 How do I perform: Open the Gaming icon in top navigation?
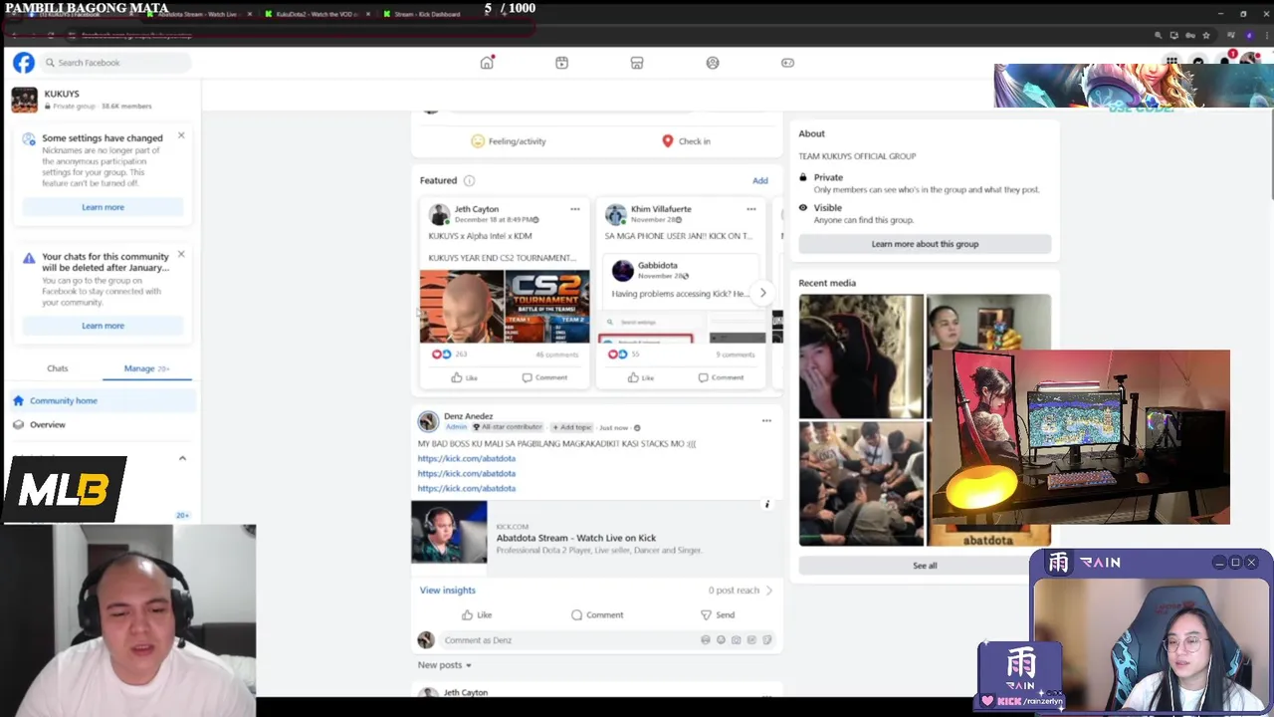(787, 63)
